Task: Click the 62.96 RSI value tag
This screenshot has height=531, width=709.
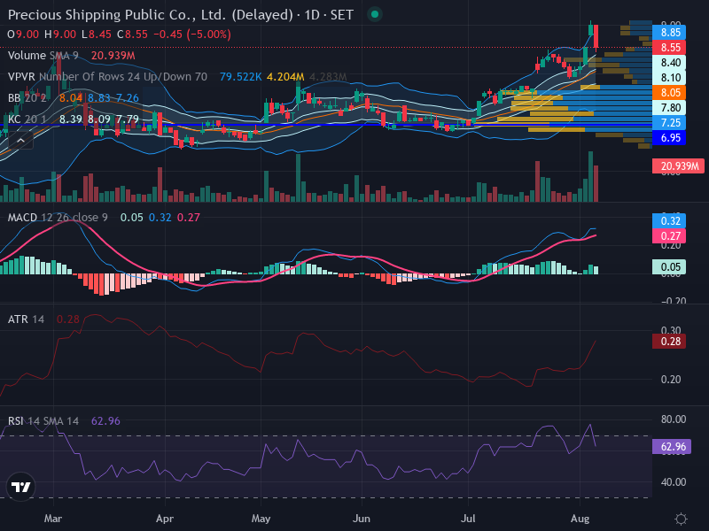Action: click(x=672, y=447)
